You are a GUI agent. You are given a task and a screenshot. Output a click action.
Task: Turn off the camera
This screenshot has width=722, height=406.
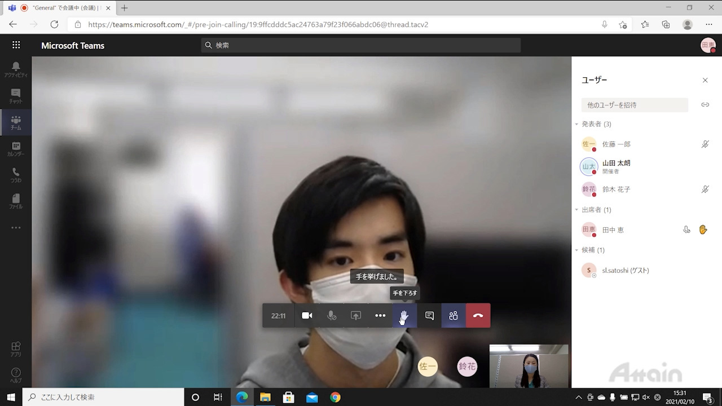coord(307,316)
